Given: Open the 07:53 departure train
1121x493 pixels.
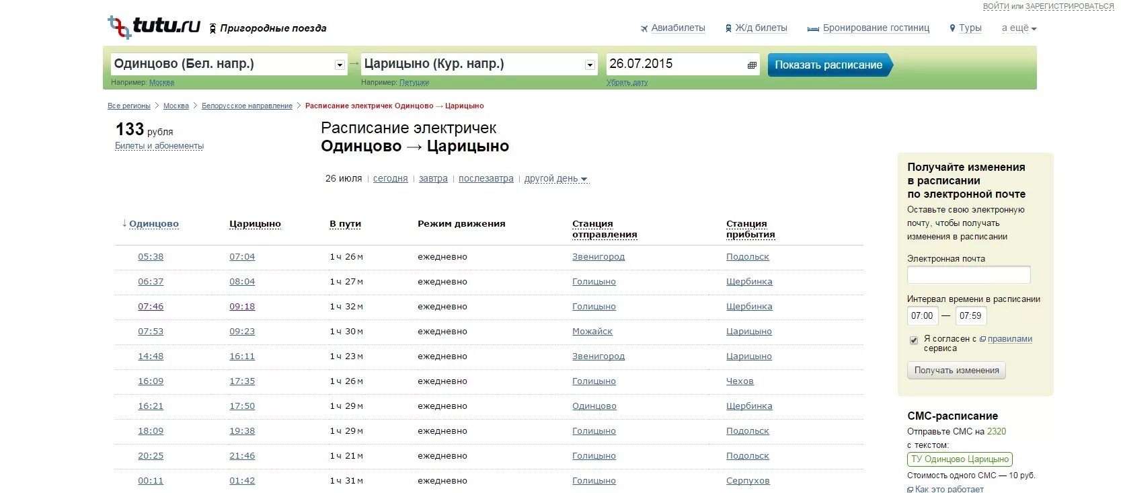Looking at the screenshot, I should (151, 332).
